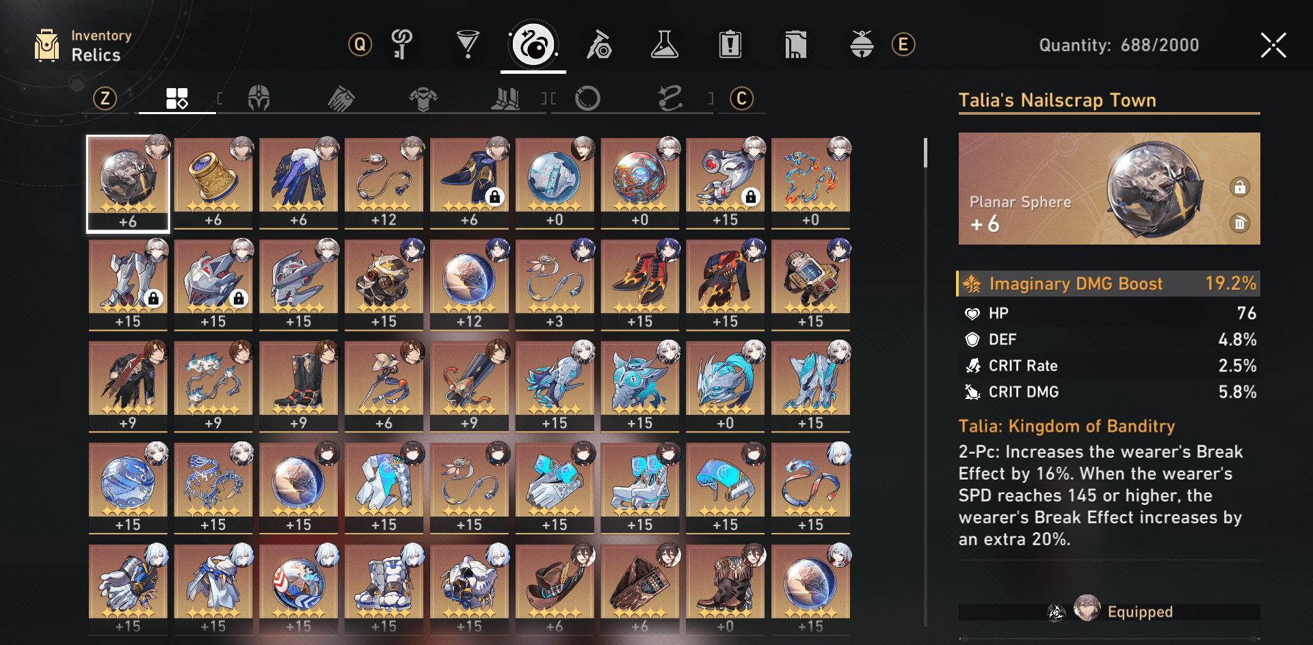Image resolution: width=1313 pixels, height=645 pixels.
Task: Mark selected Planar Sphere as discard (trash)
Action: [1240, 223]
